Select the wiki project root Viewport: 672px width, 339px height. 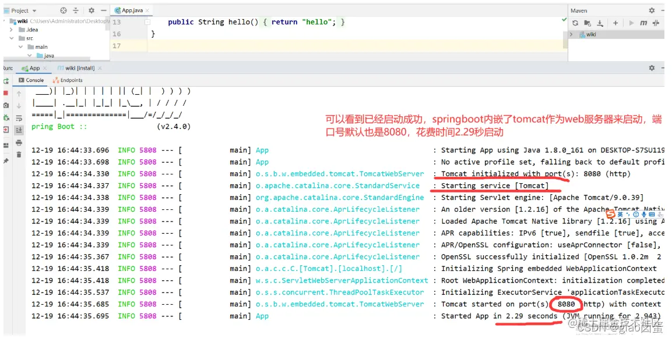(22, 21)
